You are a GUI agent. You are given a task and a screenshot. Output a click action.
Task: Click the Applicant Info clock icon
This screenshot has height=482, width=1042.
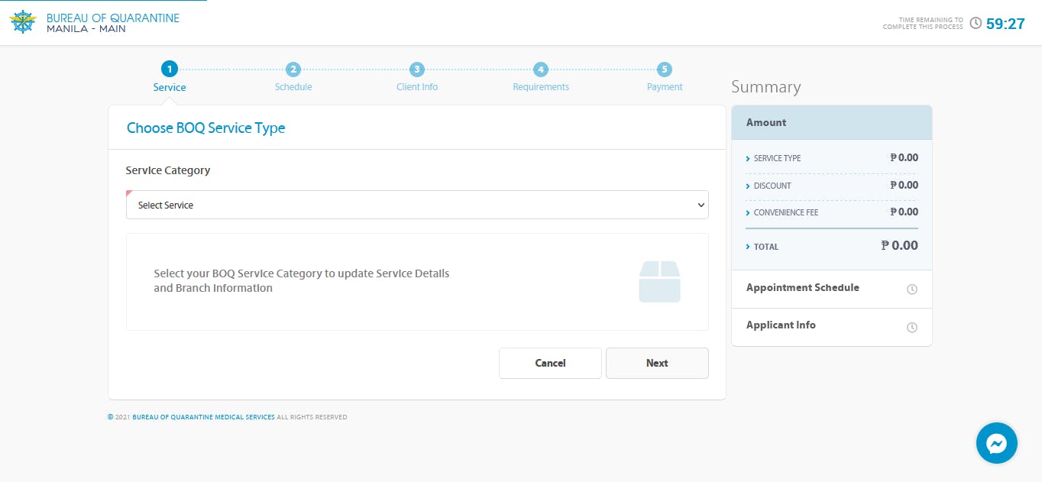click(911, 327)
